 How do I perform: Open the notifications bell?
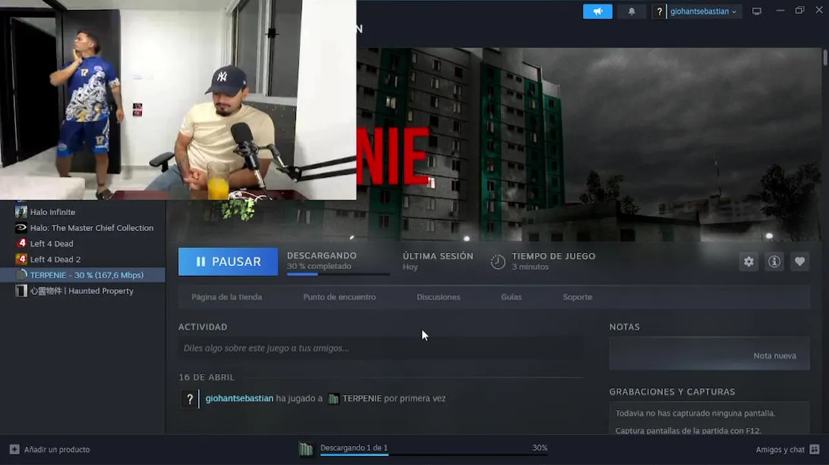(631, 11)
